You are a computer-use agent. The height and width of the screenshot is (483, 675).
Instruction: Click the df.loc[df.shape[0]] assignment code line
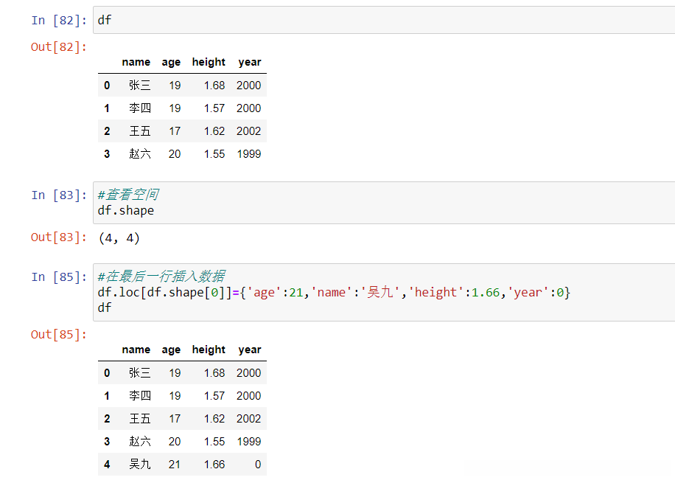click(333, 293)
